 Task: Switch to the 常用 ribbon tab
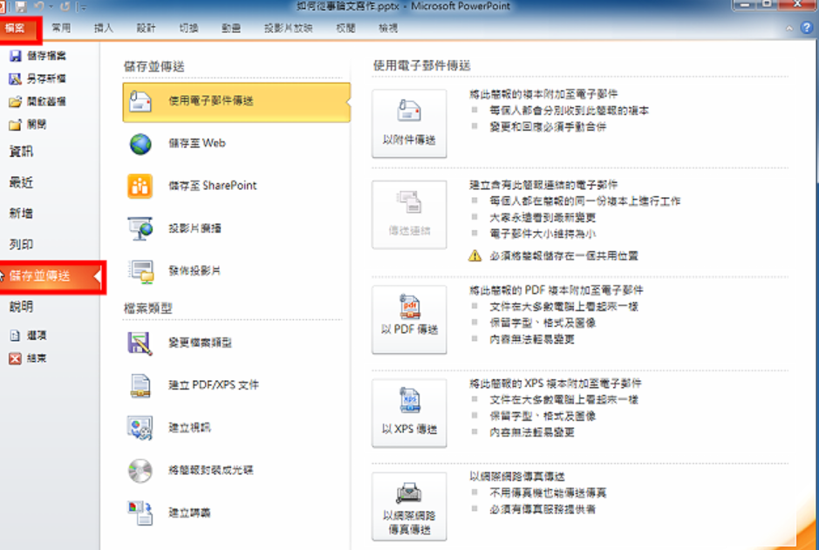[61, 28]
